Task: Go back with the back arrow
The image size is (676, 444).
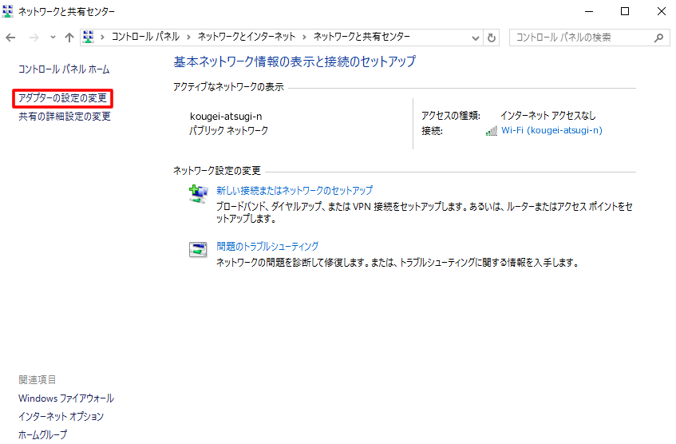Action: click(11, 38)
